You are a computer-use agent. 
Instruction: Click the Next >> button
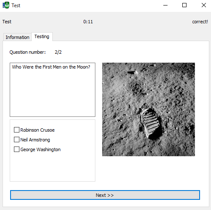[105, 195]
